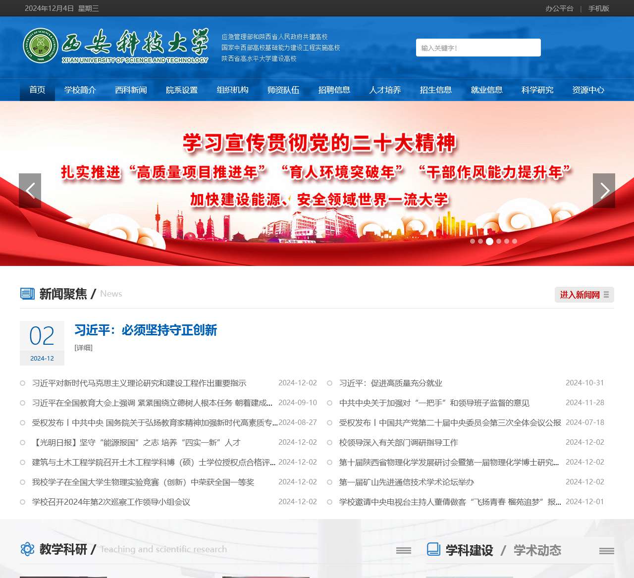Open 学校简介 navigation menu
The height and width of the screenshot is (578, 634).
click(80, 90)
